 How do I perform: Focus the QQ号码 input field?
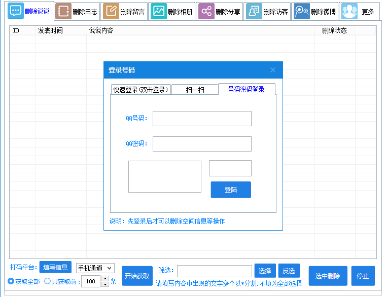[202, 119]
